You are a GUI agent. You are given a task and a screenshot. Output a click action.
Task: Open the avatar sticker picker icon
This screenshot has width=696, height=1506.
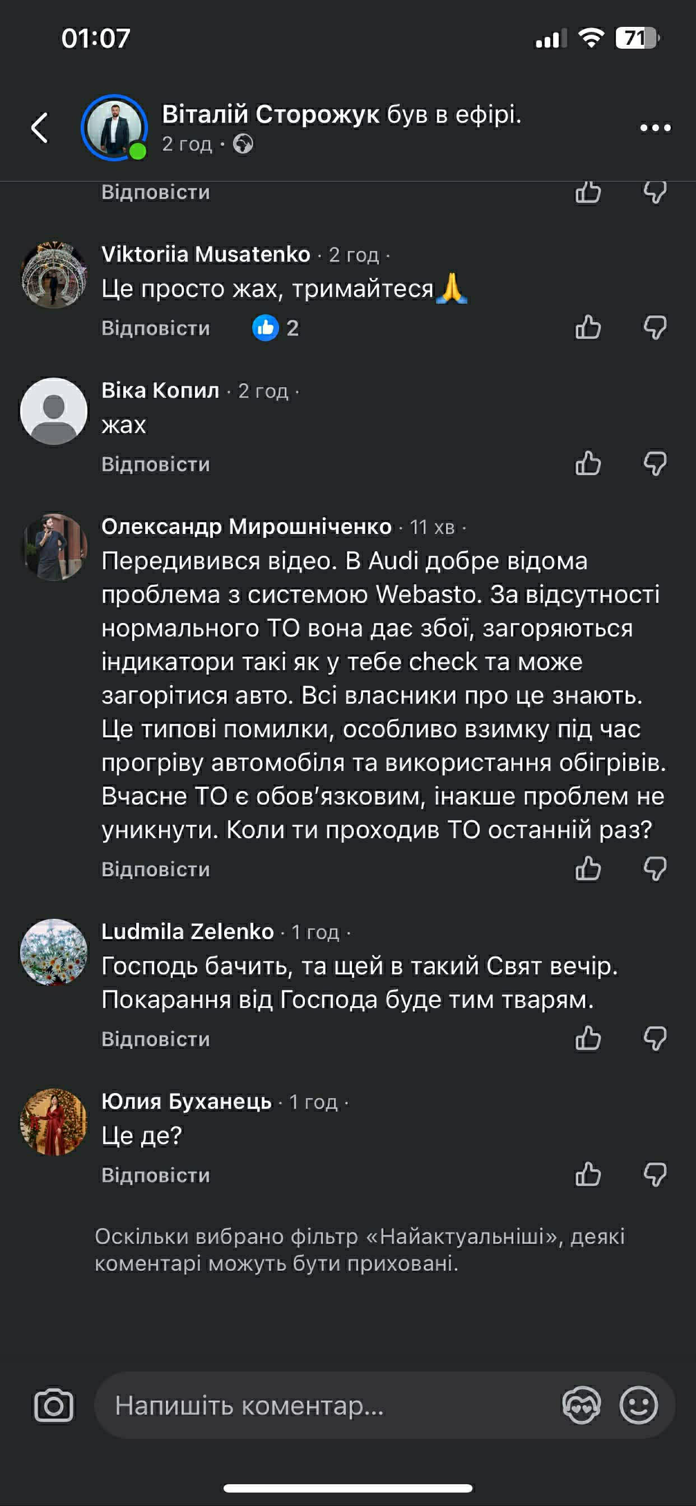[x=581, y=1405]
